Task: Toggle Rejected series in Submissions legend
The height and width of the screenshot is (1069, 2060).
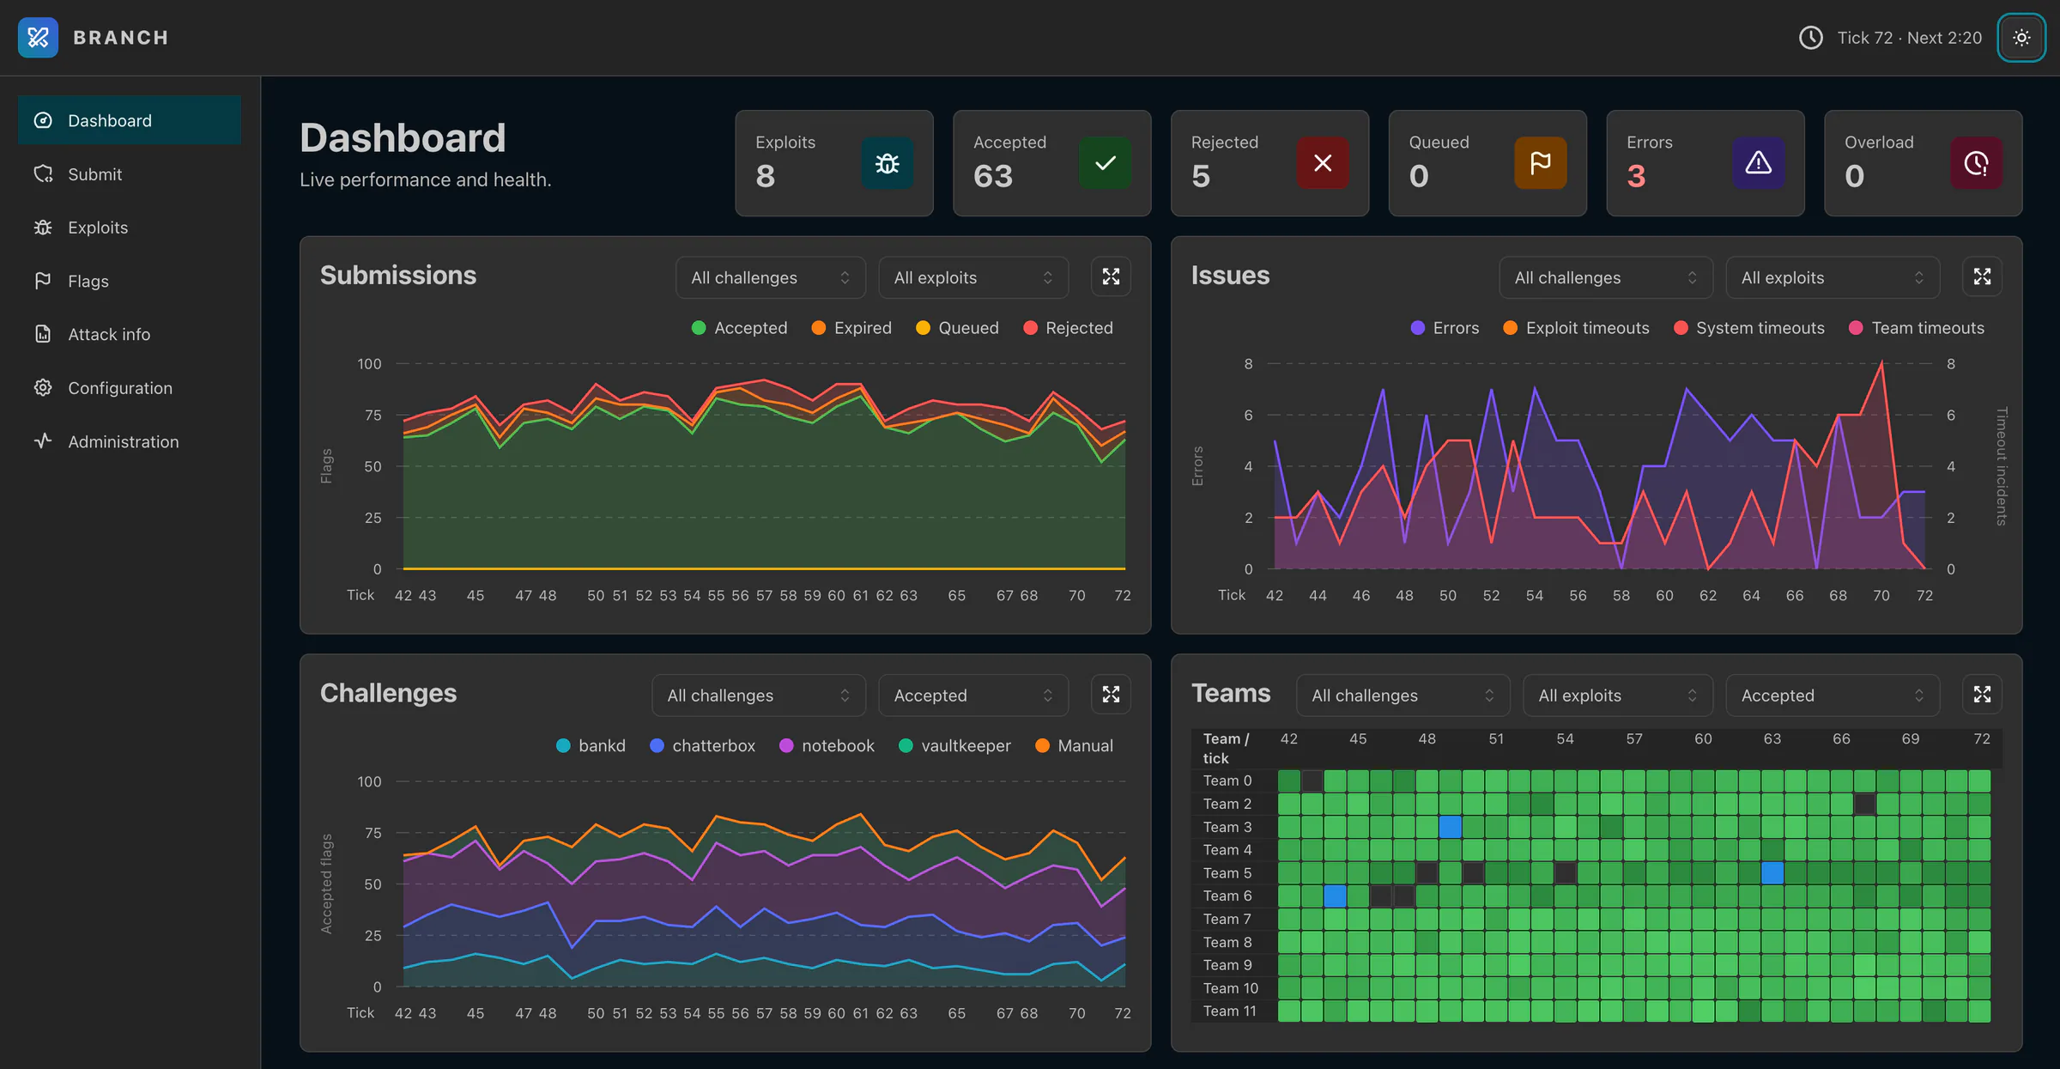Action: click(1068, 328)
